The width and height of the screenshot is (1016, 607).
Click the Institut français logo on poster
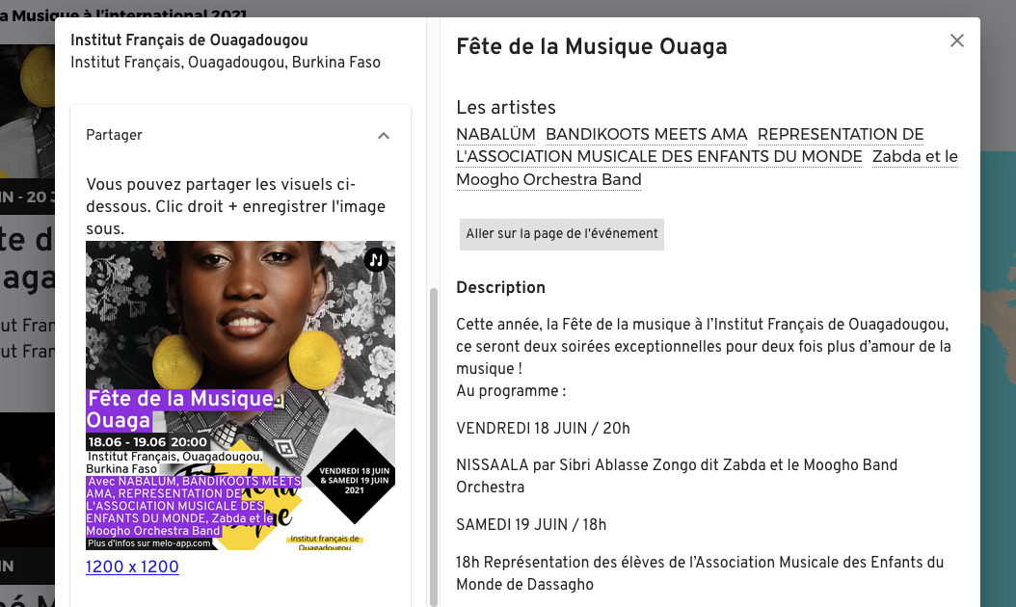[324, 541]
